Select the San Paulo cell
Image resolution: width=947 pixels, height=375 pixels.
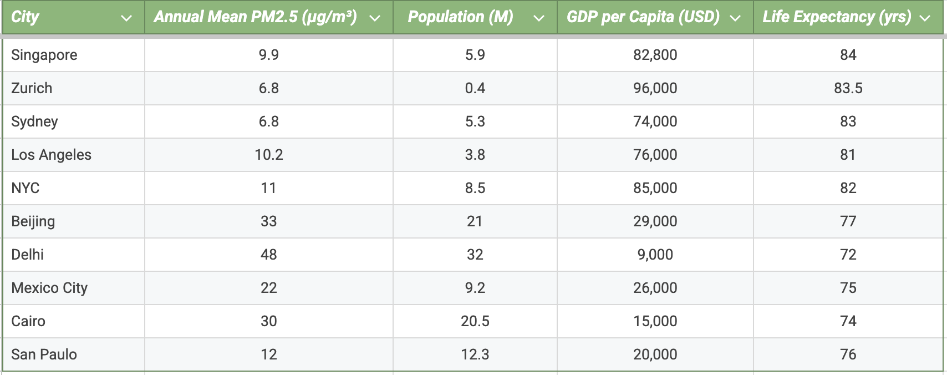pos(44,354)
